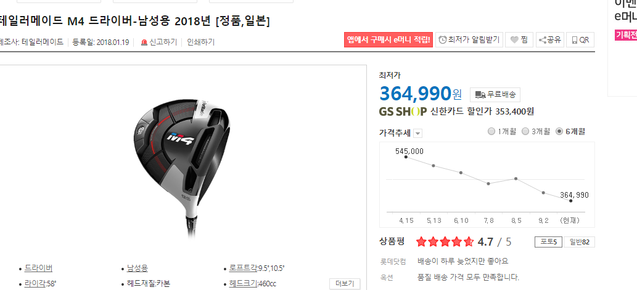Screen dimensions: 637x290
Task: Click the 무료배송 delivery truck badge
Action: click(495, 94)
